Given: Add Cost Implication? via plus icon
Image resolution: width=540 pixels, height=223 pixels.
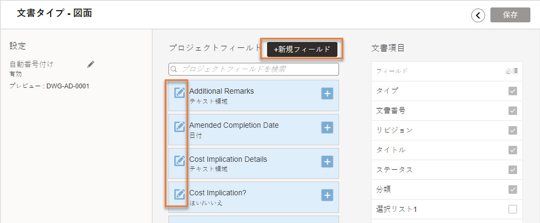Looking at the screenshot, I should tap(327, 195).
